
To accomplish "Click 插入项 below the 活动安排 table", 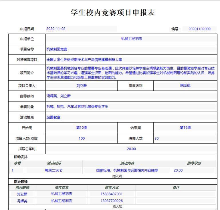I will point(117,176).
